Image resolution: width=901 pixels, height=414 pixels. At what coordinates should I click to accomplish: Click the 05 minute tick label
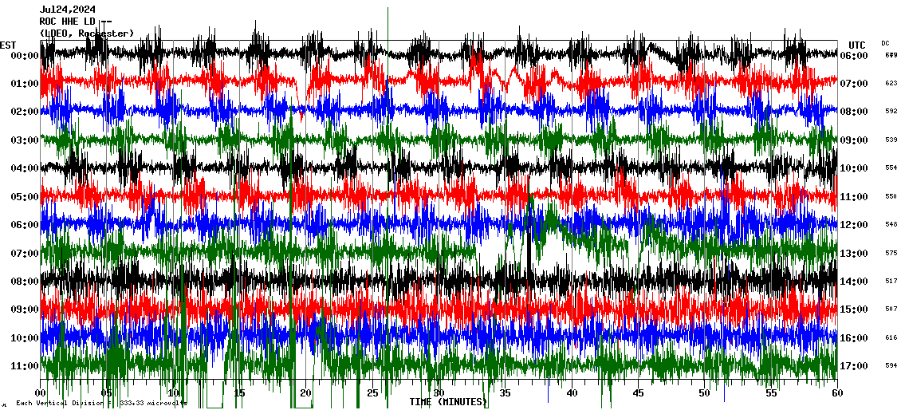click(107, 393)
